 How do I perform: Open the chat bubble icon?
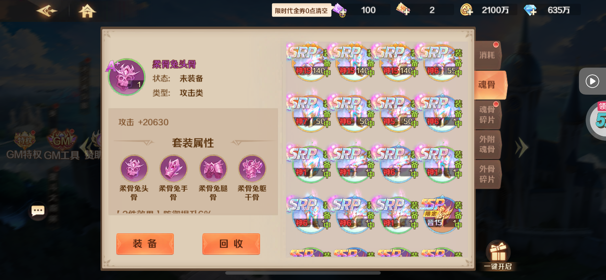[38, 211]
